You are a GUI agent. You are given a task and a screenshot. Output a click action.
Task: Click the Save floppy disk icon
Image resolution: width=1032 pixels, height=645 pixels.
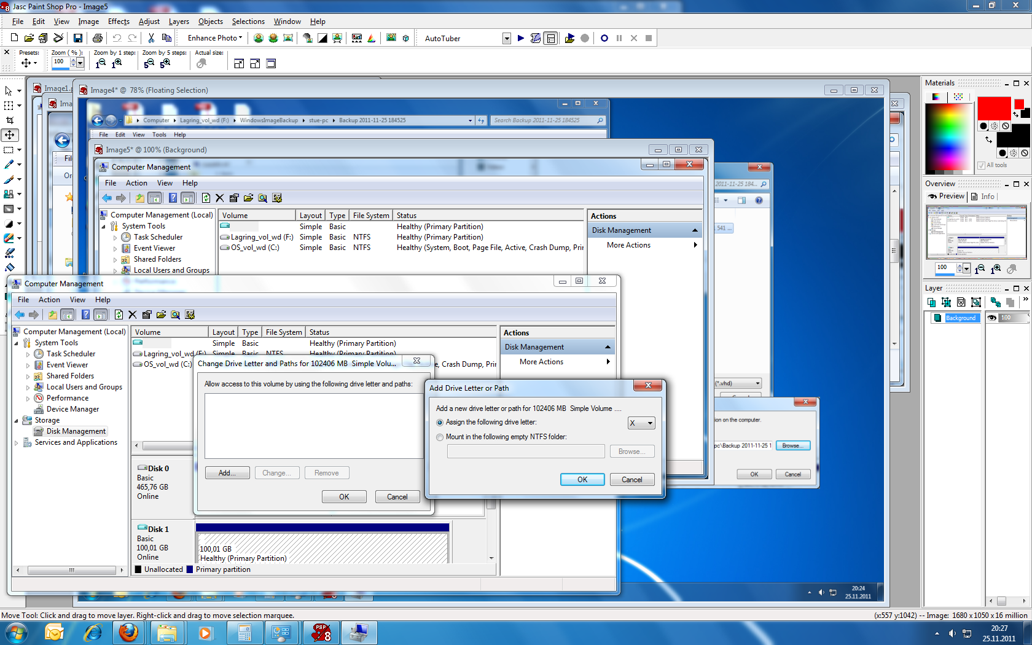pos(78,38)
